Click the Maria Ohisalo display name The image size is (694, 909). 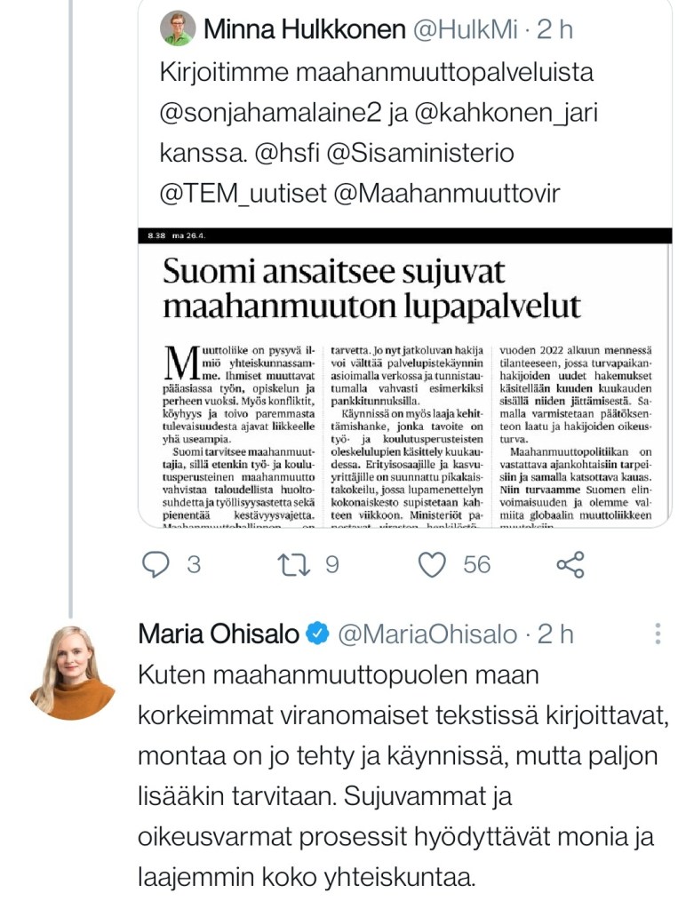[219, 634]
